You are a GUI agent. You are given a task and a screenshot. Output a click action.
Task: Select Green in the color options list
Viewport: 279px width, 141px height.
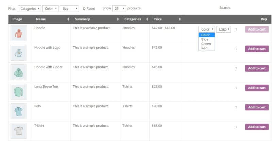[207, 44]
